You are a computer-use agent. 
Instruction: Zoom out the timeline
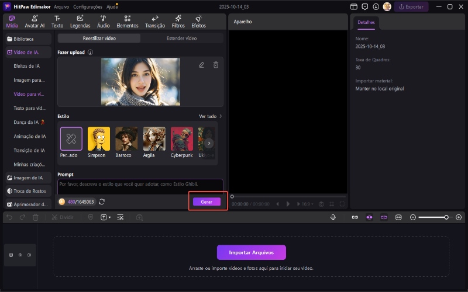413,217
